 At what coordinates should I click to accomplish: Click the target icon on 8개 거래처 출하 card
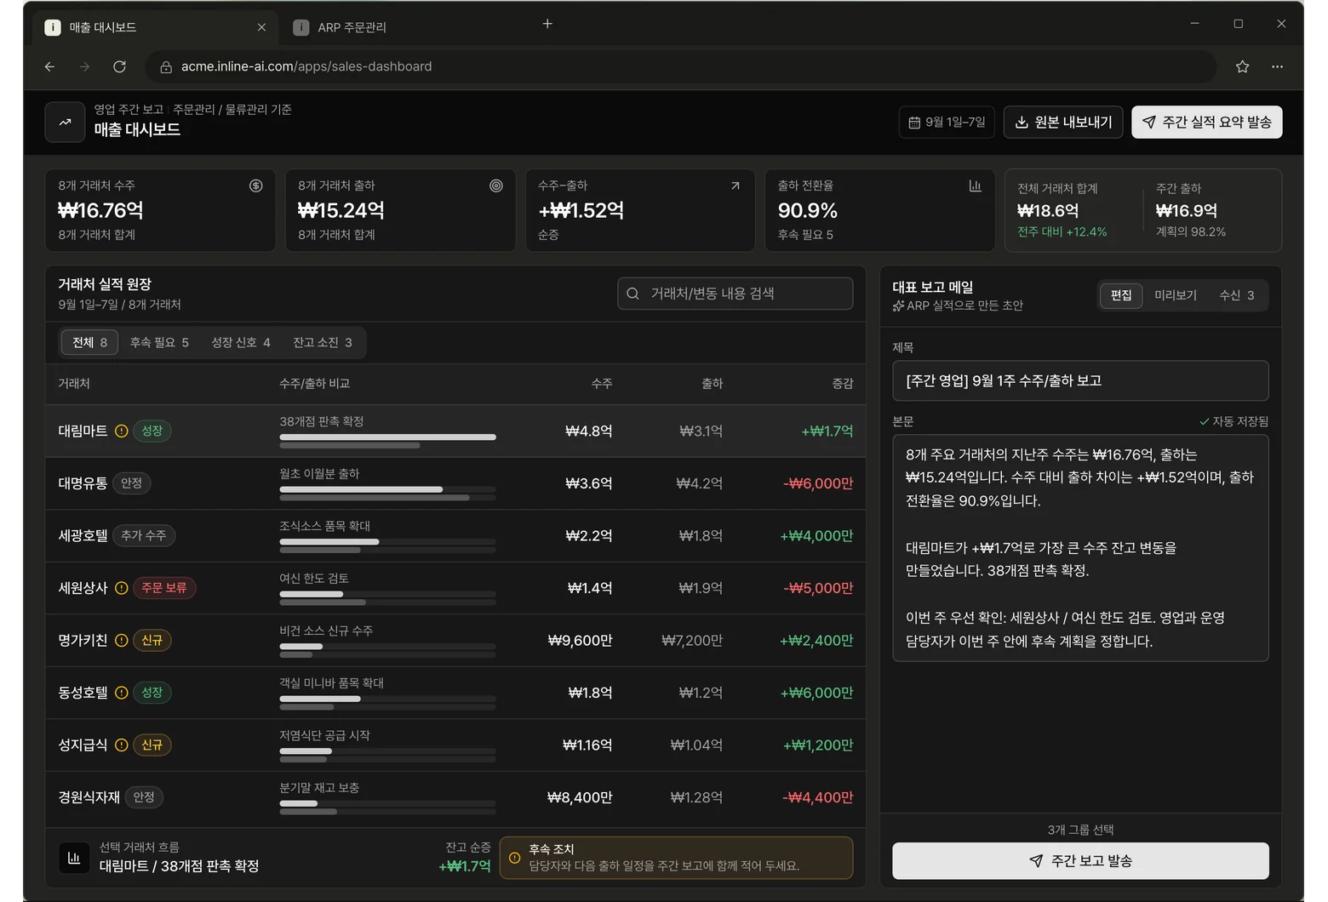tap(495, 186)
